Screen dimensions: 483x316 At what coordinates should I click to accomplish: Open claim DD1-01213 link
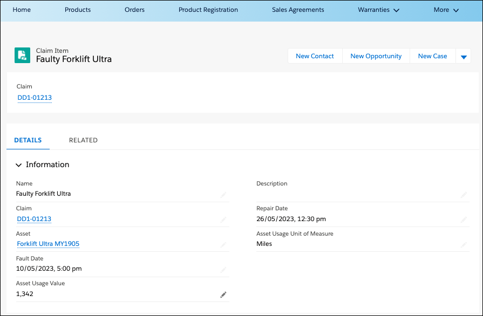click(x=35, y=98)
